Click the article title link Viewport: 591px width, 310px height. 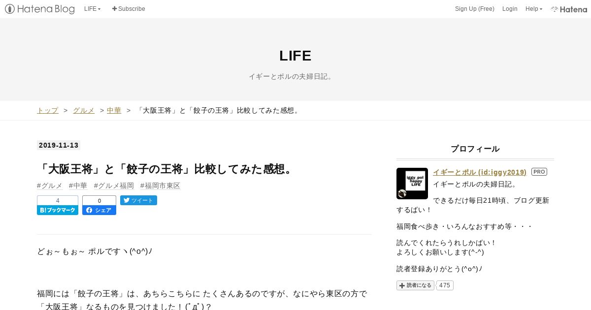166,169
